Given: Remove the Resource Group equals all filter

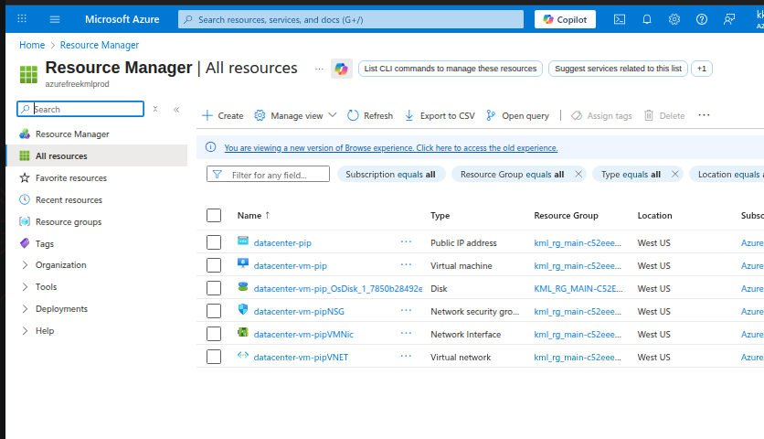Looking at the screenshot, I should point(578,174).
